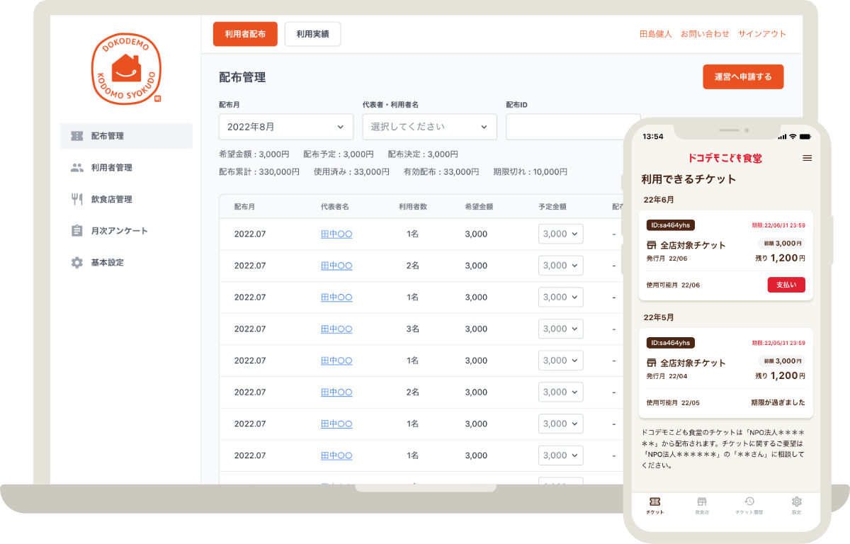850x544 pixels.
Task: Expand the first row's 予定金額 dropdown
Action: (x=560, y=234)
